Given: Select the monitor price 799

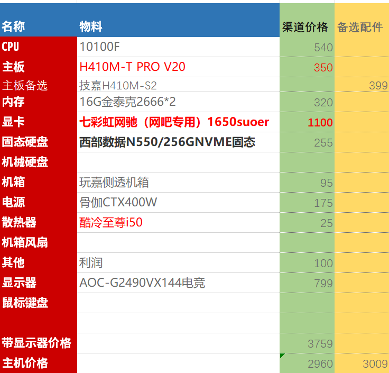Looking at the screenshot, I should click(x=307, y=283).
